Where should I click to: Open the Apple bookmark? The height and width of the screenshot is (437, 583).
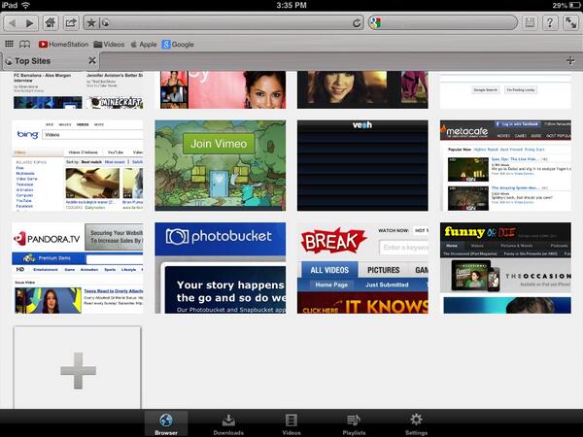(144, 45)
